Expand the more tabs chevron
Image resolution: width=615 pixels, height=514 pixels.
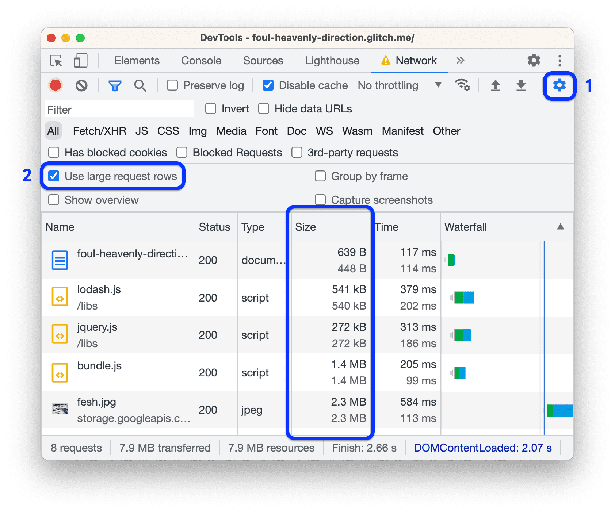460,61
